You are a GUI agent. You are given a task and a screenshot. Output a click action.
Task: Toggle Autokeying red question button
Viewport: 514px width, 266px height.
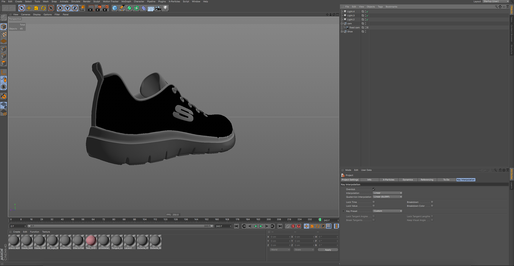299,226
